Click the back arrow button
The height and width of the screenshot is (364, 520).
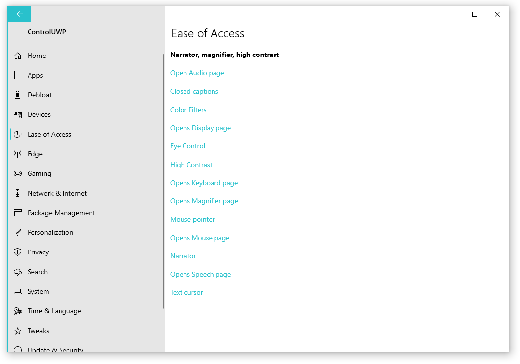pyautogui.click(x=20, y=14)
